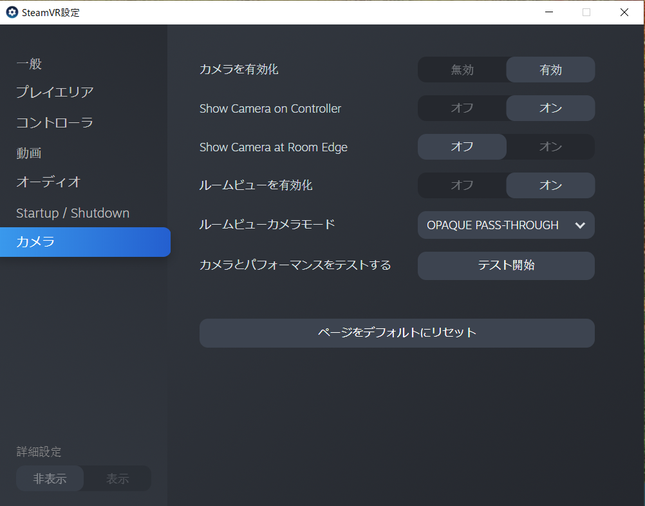645x506 pixels.
Task: Turn off ルームビューを有効化
Action: [x=462, y=185]
